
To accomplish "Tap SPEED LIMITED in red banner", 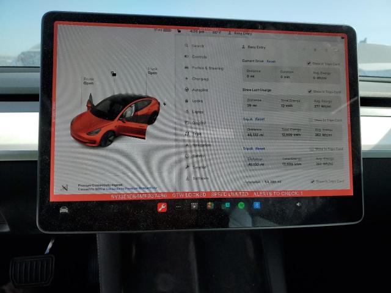I will 230,194.
